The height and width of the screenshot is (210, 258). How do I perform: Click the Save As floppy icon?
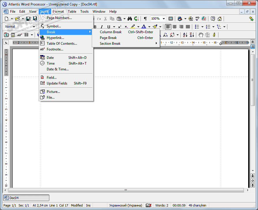[x=35, y=18]
